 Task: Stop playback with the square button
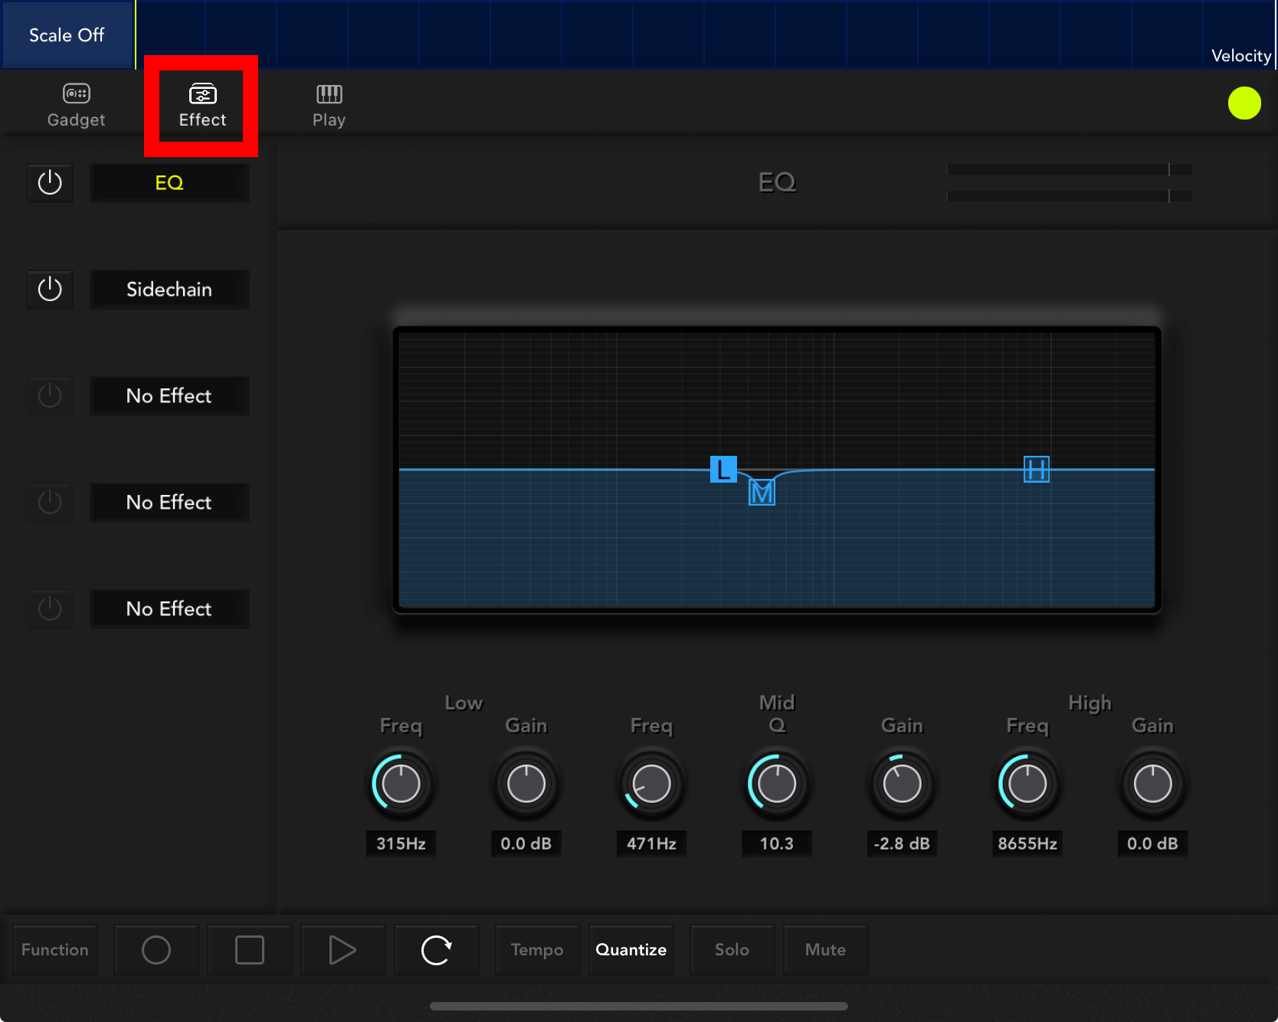click(x=250, y=950)
